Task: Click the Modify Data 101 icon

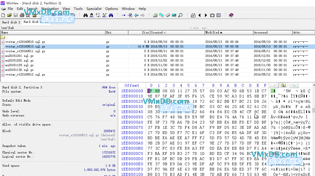Action: click(73, 15)
